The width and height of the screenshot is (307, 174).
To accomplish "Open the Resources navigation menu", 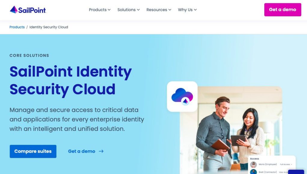I will [x=159, y=10].
